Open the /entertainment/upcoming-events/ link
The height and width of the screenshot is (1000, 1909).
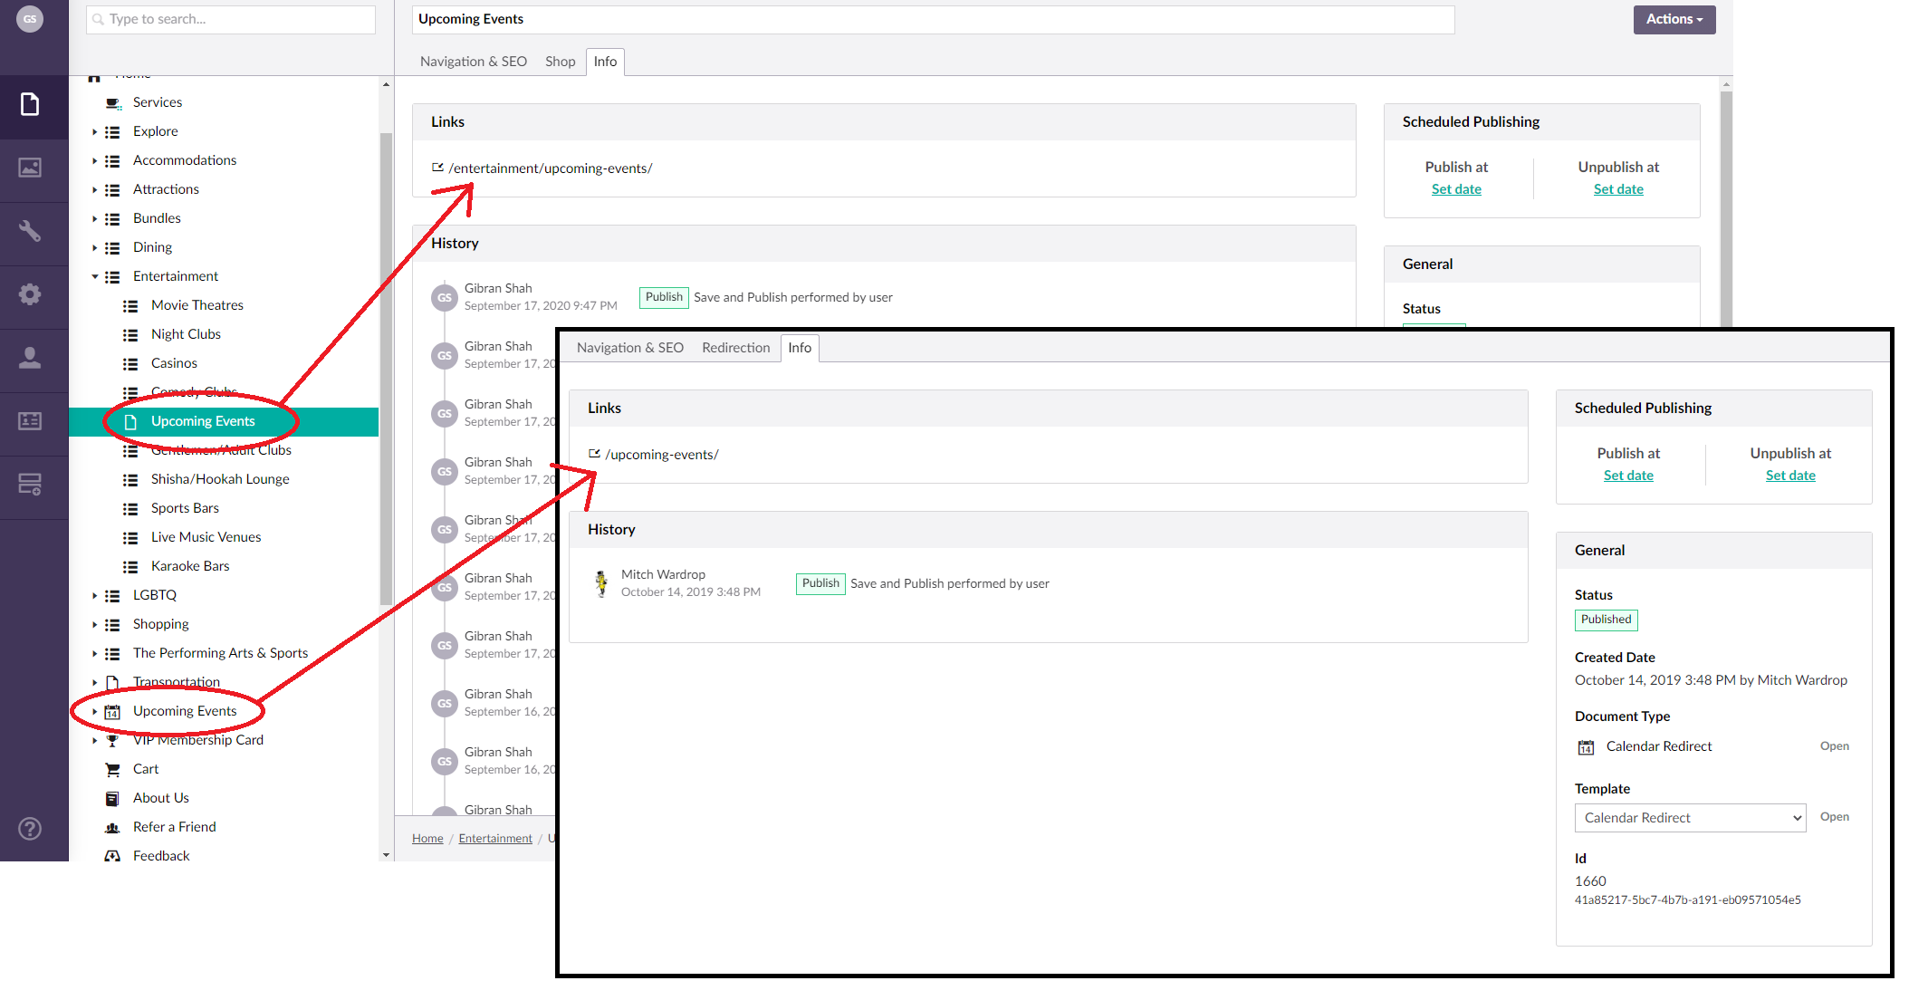coord(551,168)
